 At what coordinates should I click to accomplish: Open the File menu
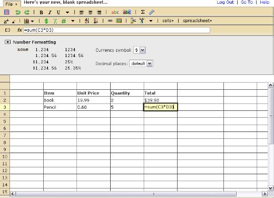coord(12,4)
